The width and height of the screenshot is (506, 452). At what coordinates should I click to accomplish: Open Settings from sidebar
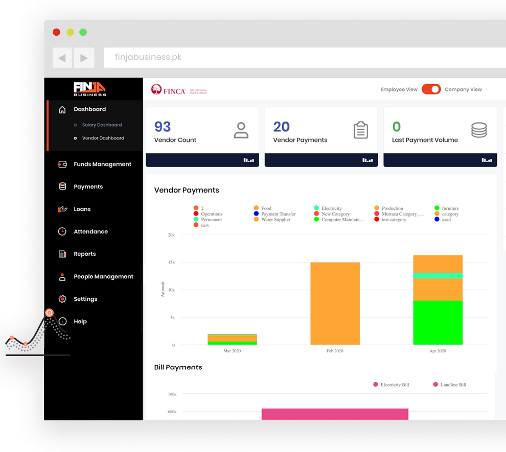point(85,299)
